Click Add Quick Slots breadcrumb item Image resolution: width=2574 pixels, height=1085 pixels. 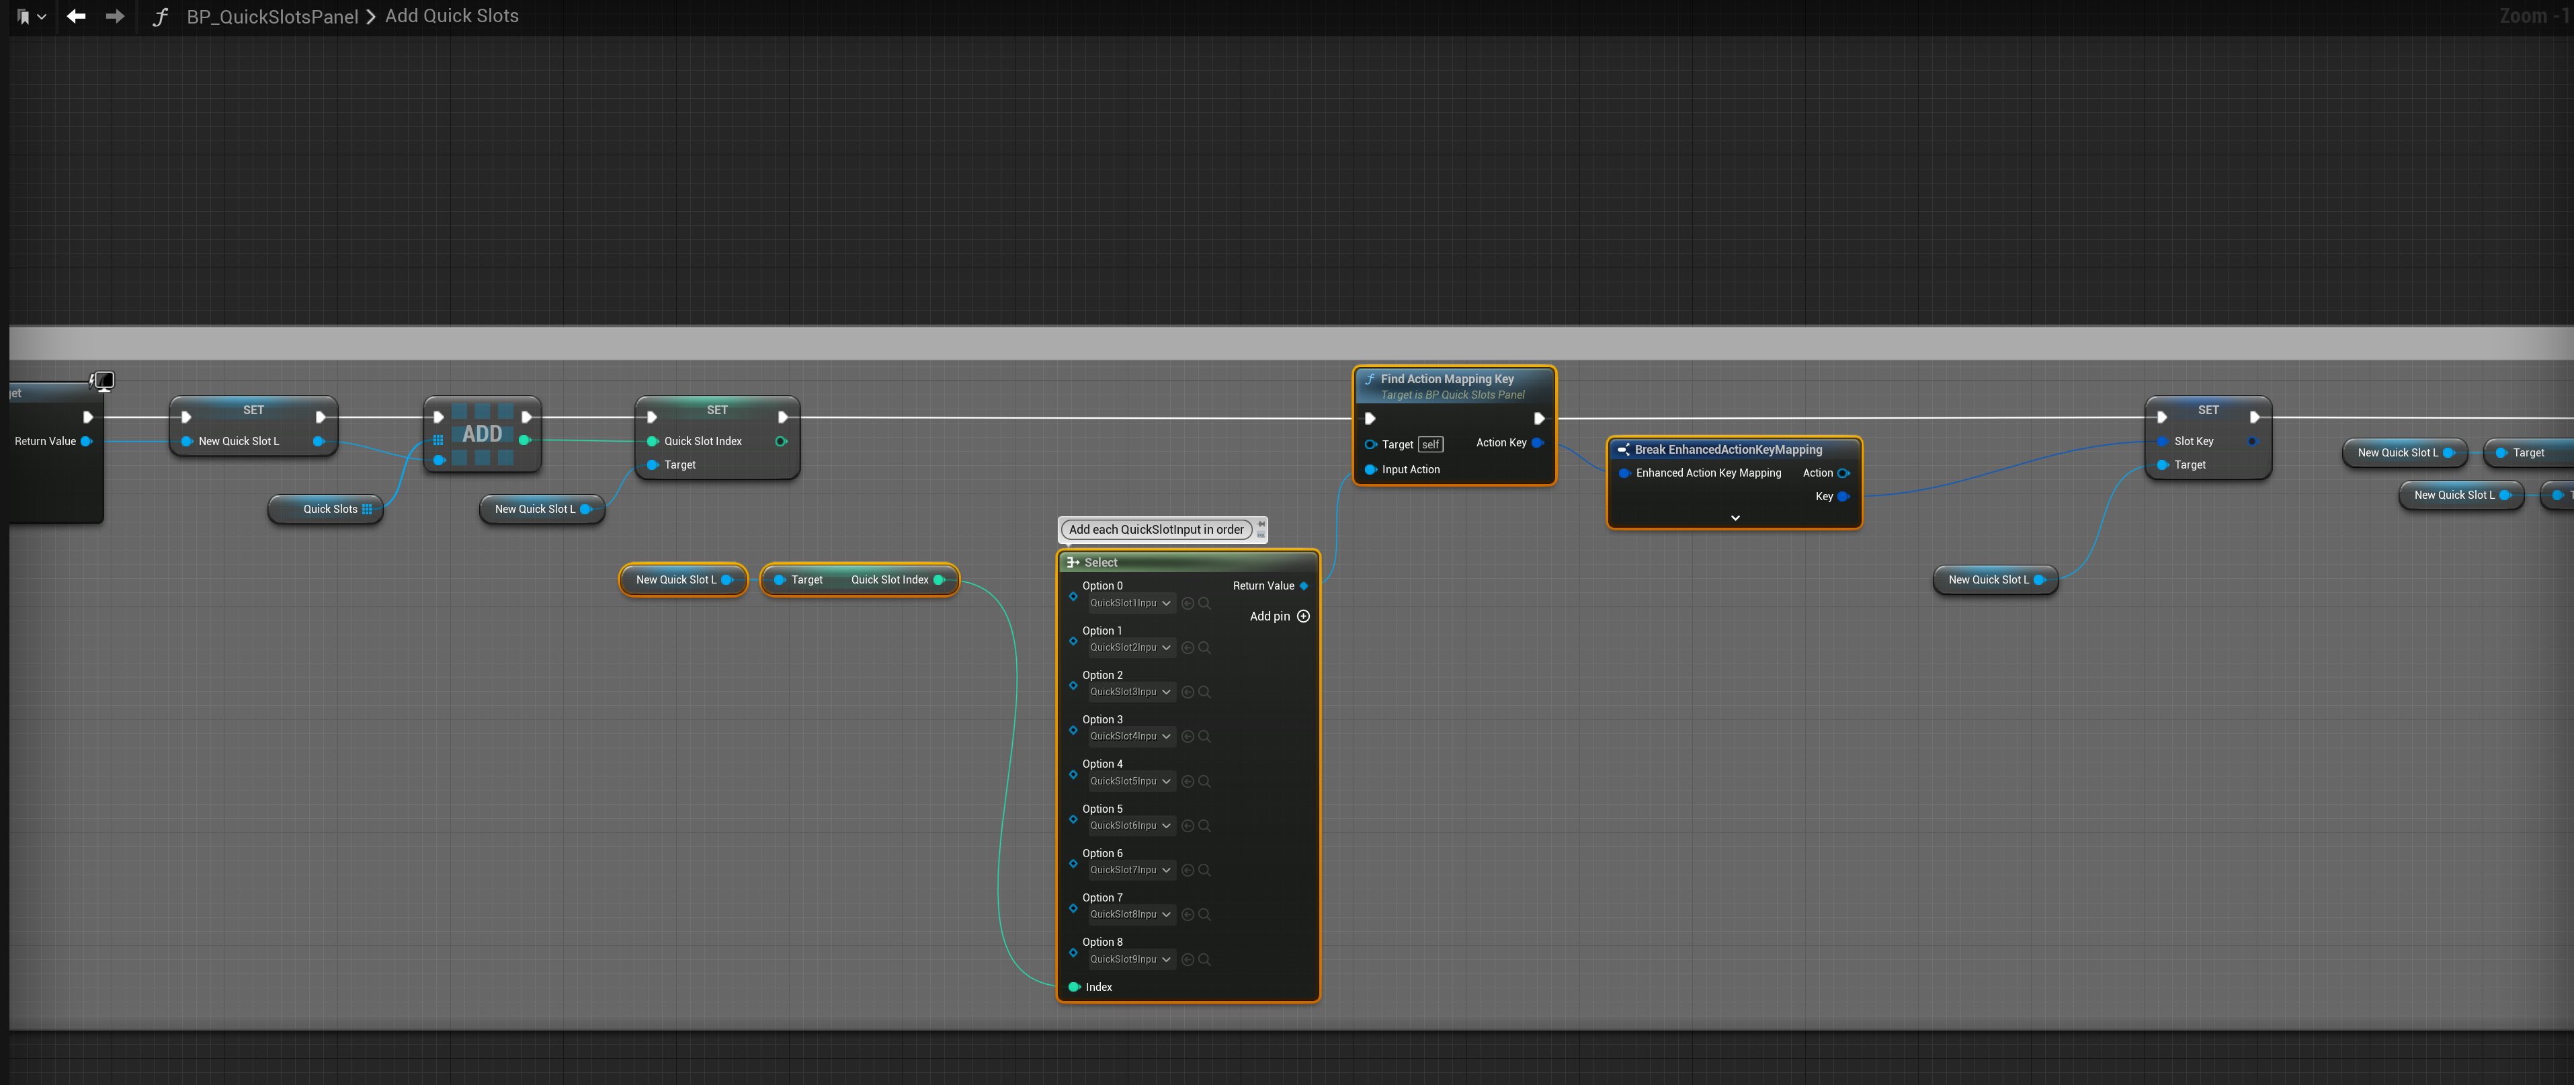[x=452, y=16]
